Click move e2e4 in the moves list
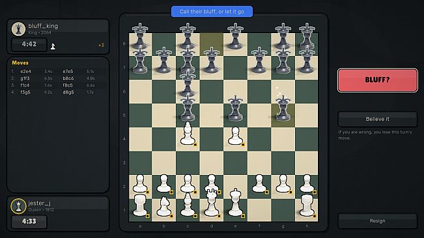This screenshot has width=424, height=238. pos(25,72)
